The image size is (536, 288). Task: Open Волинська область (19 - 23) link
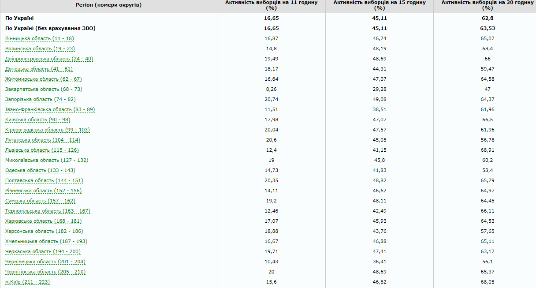point(40,49)
